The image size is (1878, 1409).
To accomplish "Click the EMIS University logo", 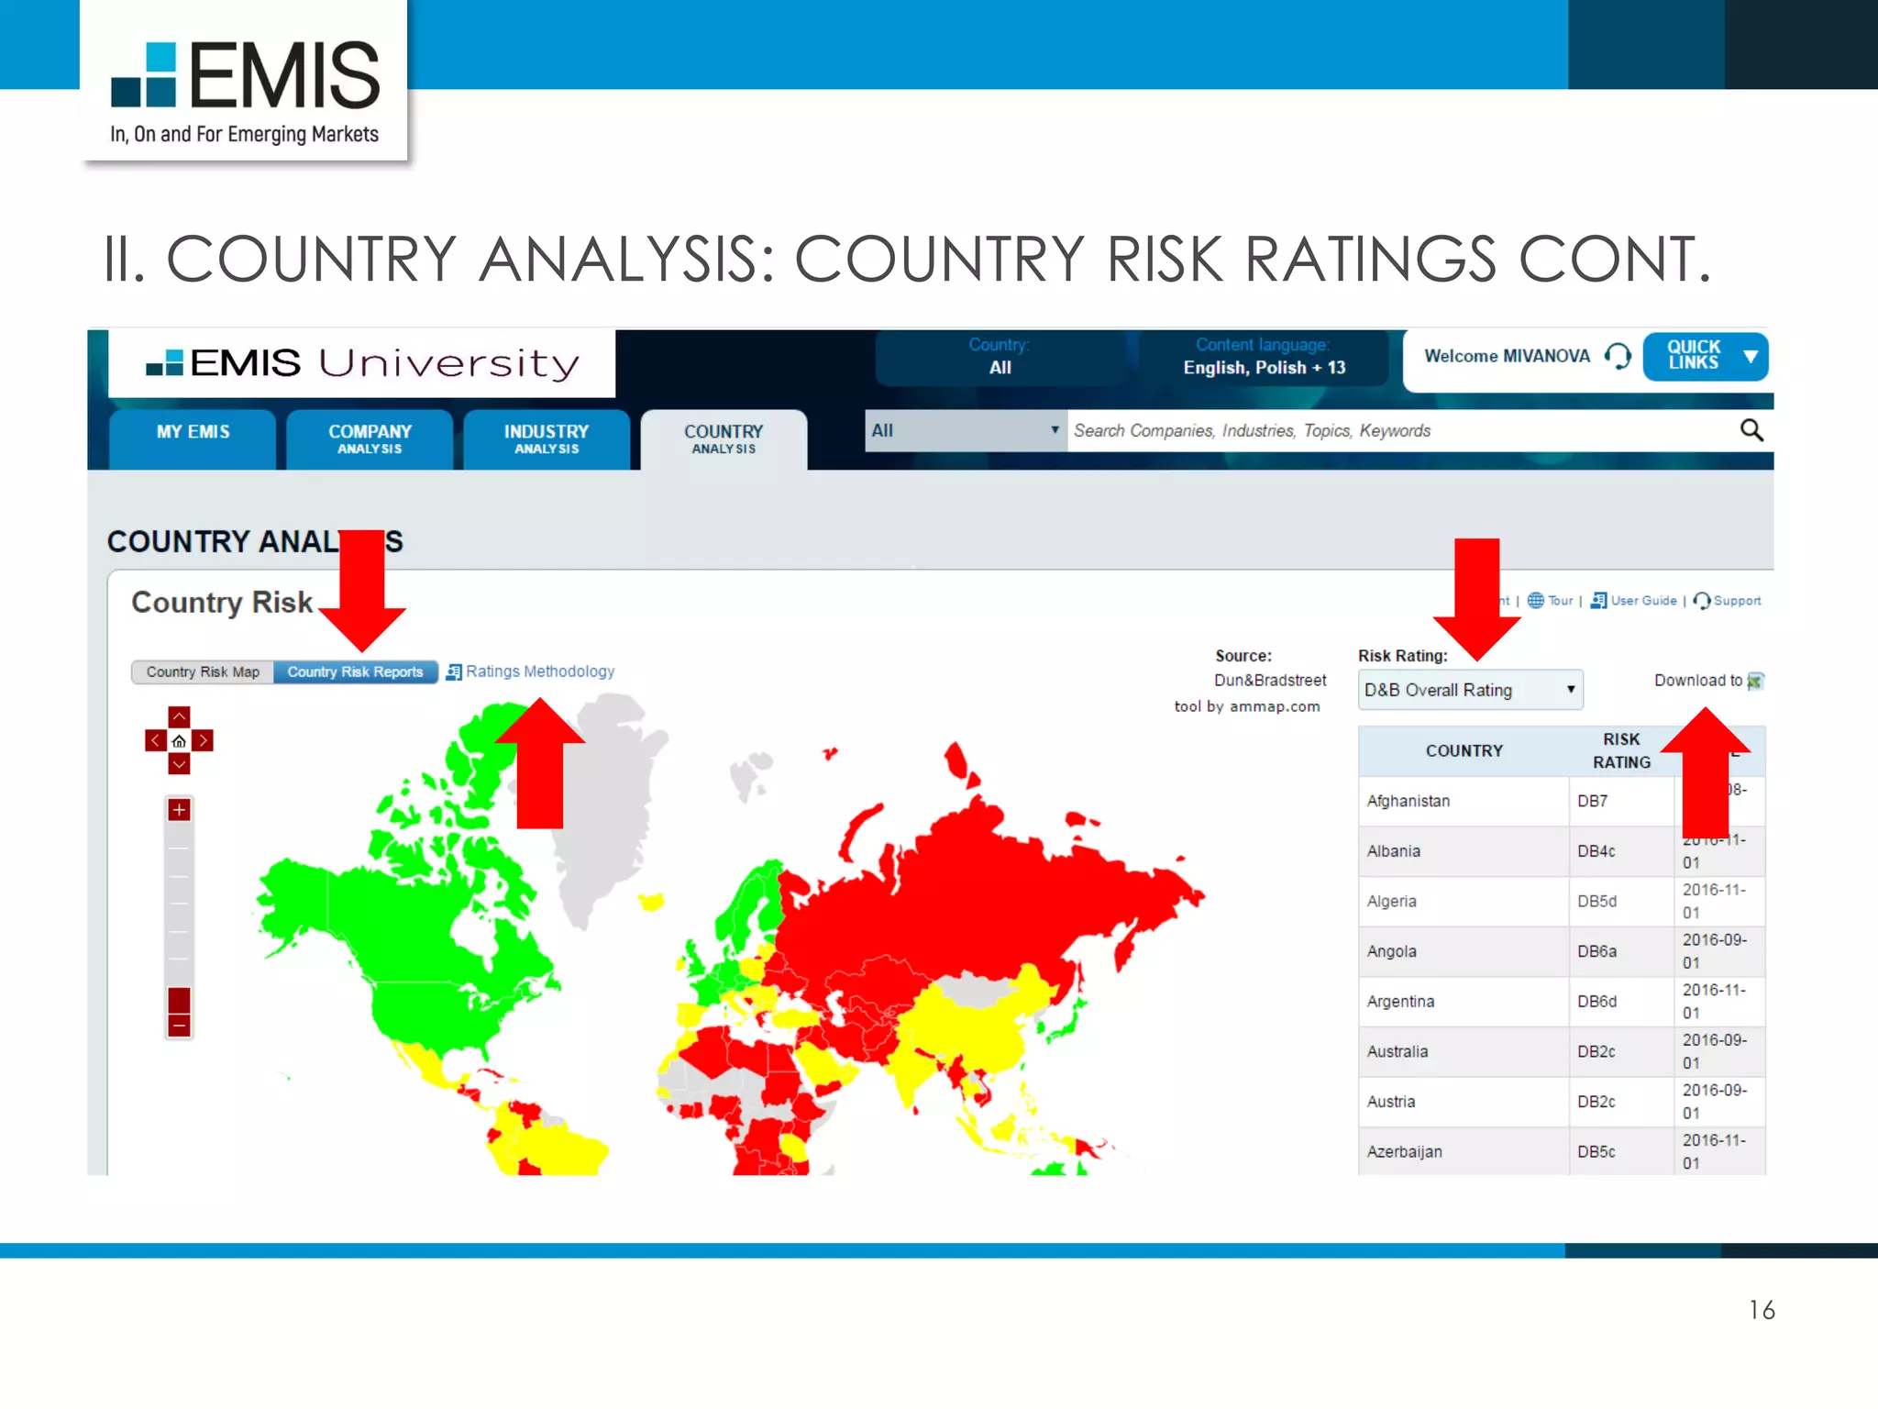I will pos(362,363).
